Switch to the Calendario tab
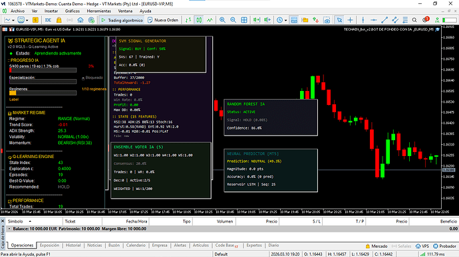This screenshot has height=257, width=459. pyautogui.click(x=136, y=245)
